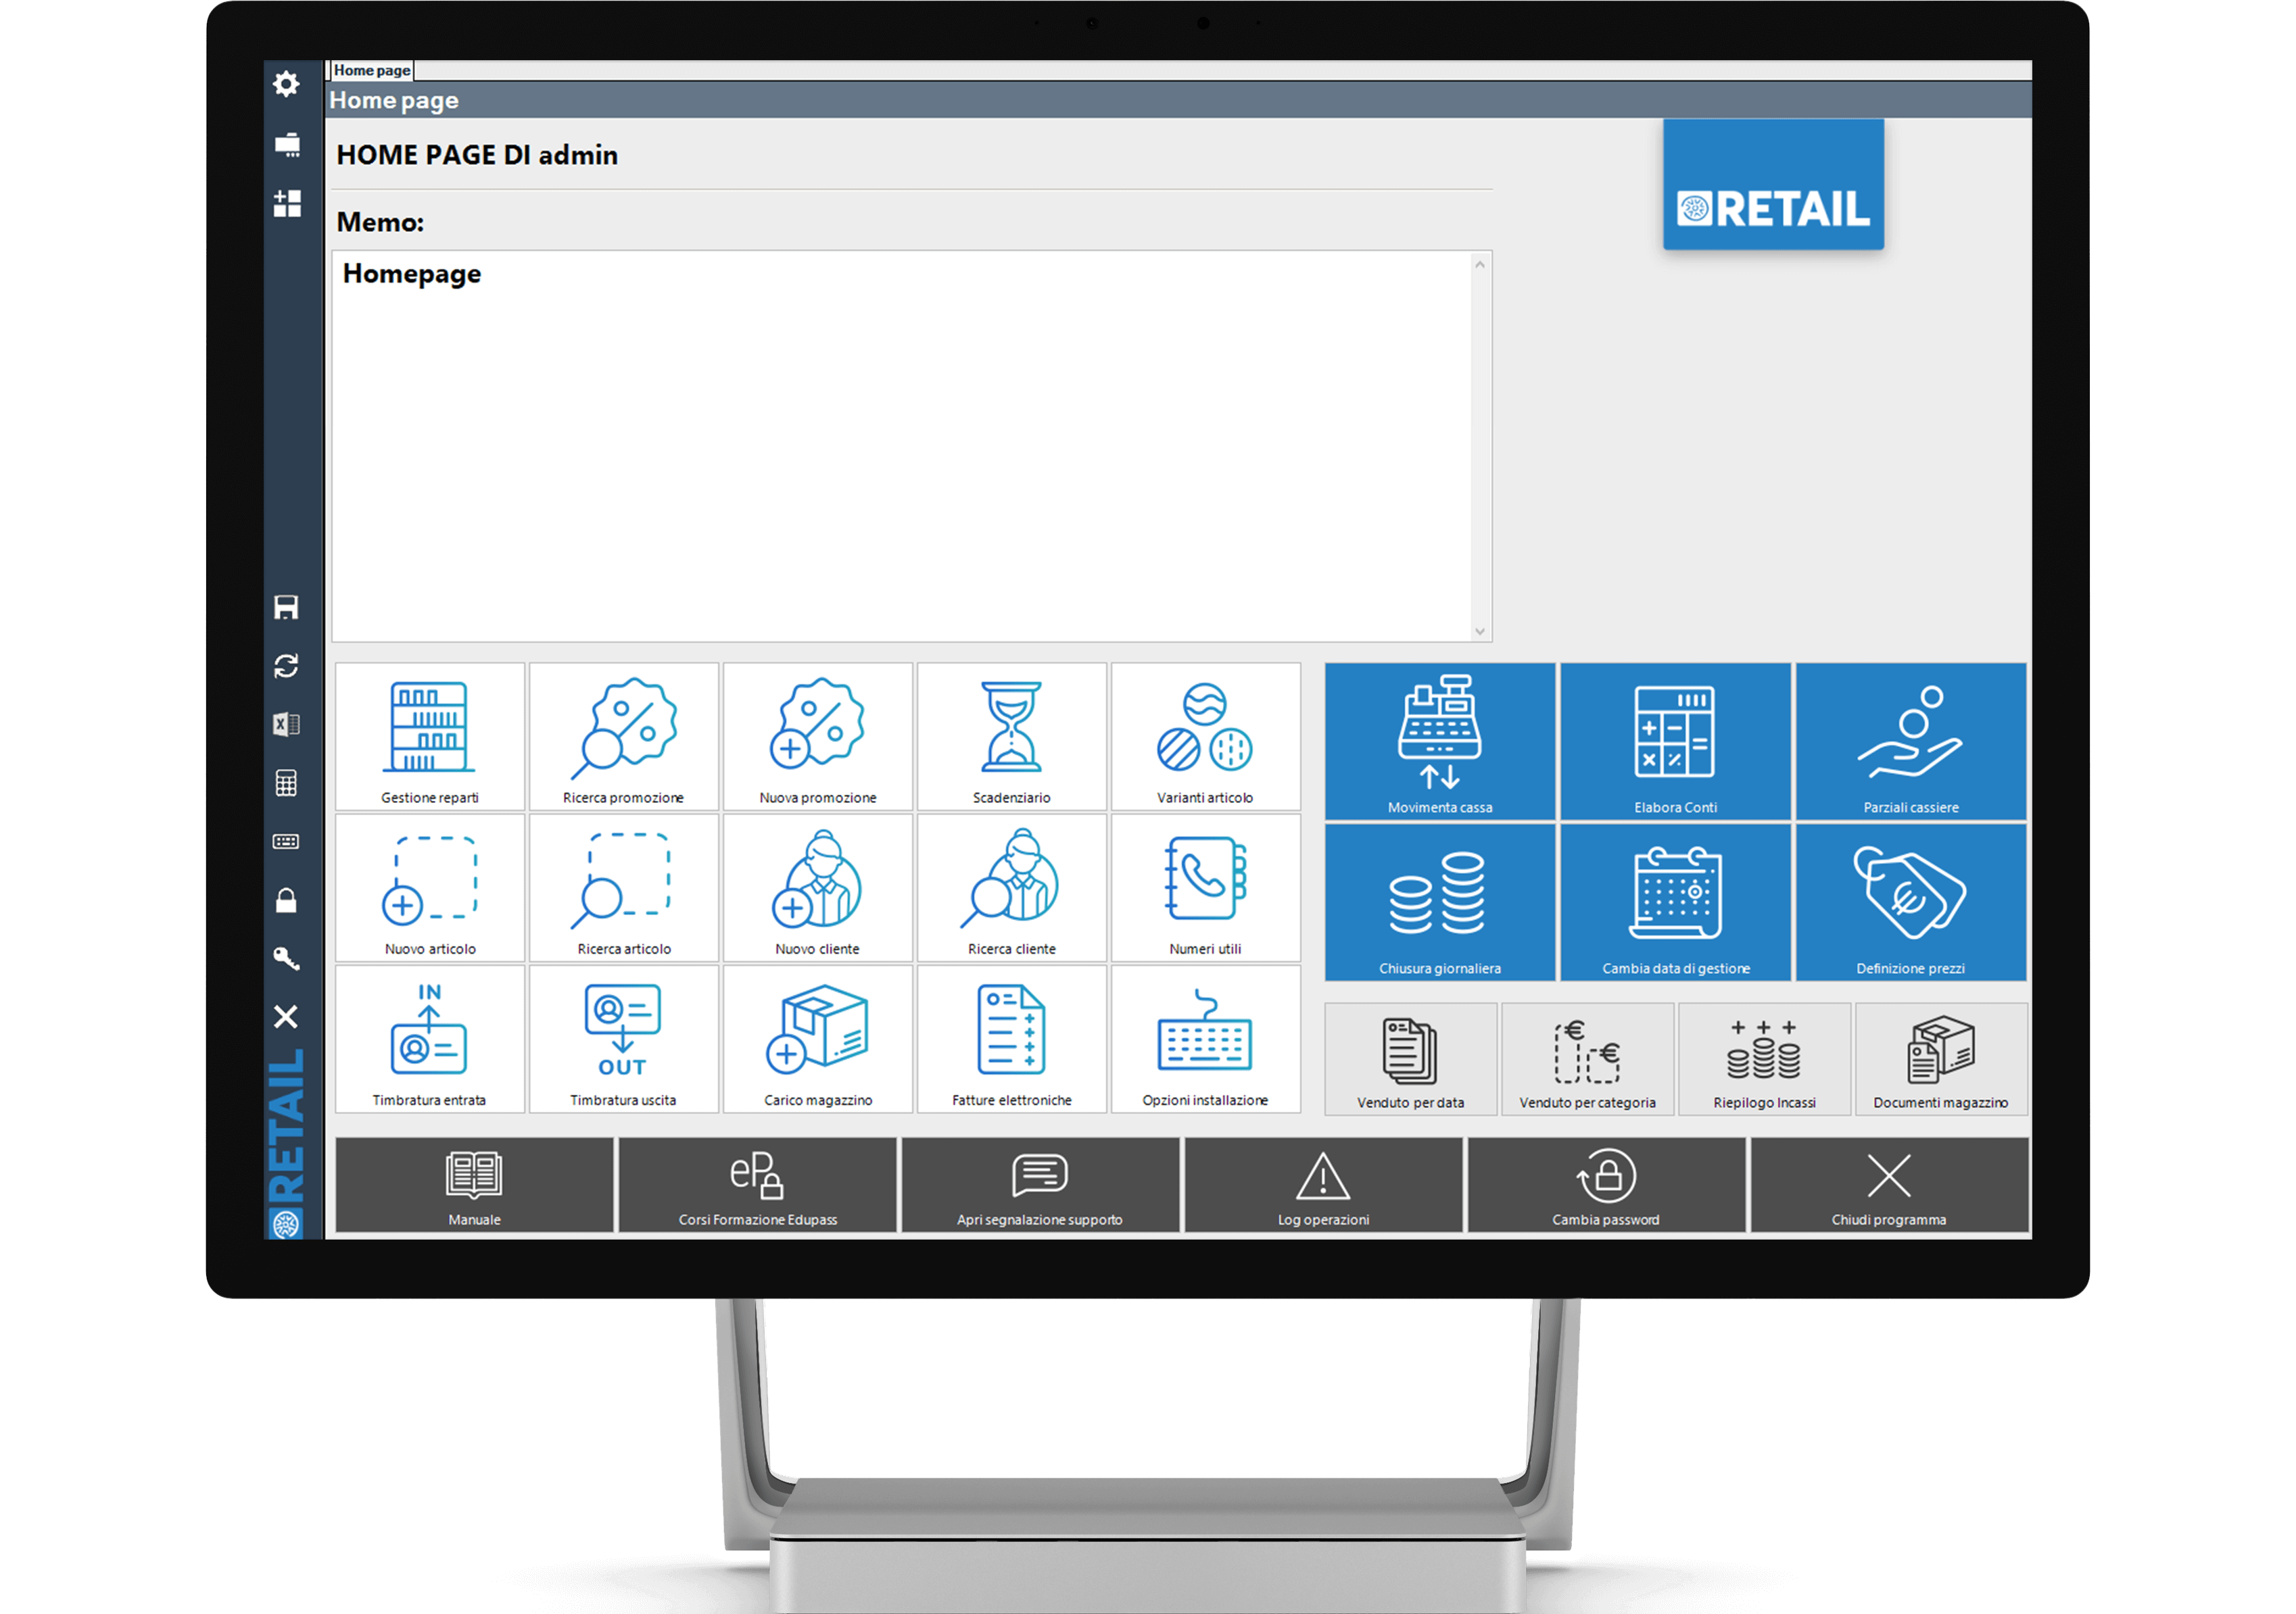Viewport: 2296px width, 1614px height.
Task: Run Chiusura giornaliera
Action: 1440,902
